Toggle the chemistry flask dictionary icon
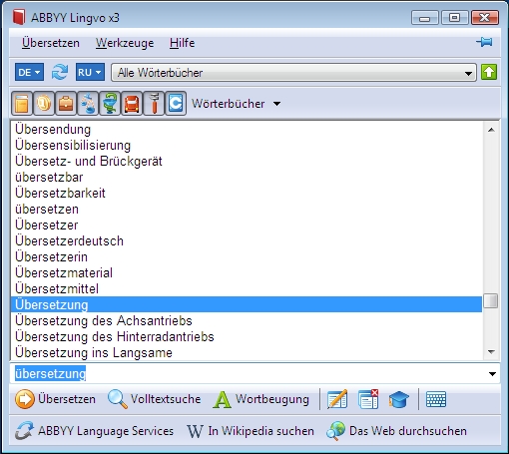509x454 pixels. click(88, 104)
